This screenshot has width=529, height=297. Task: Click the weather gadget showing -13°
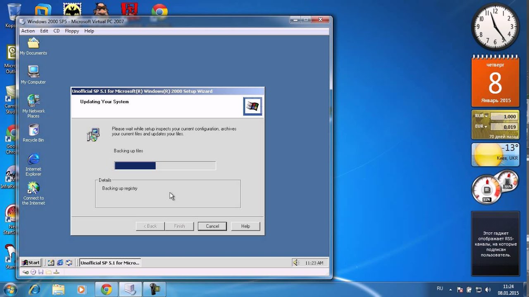click(x=495, y=155)
